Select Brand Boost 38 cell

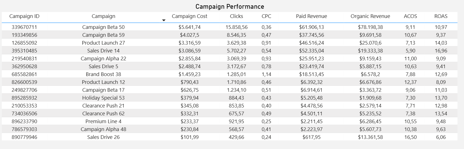click(103, 74)
